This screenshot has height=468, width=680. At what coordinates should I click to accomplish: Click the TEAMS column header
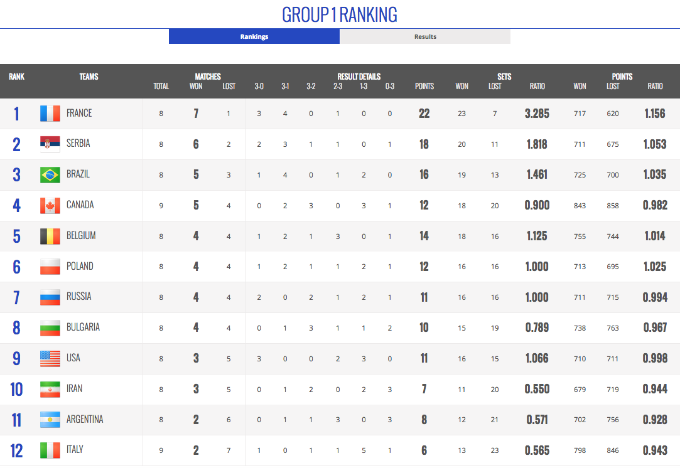pyautogui.click(x=89, y=77)
